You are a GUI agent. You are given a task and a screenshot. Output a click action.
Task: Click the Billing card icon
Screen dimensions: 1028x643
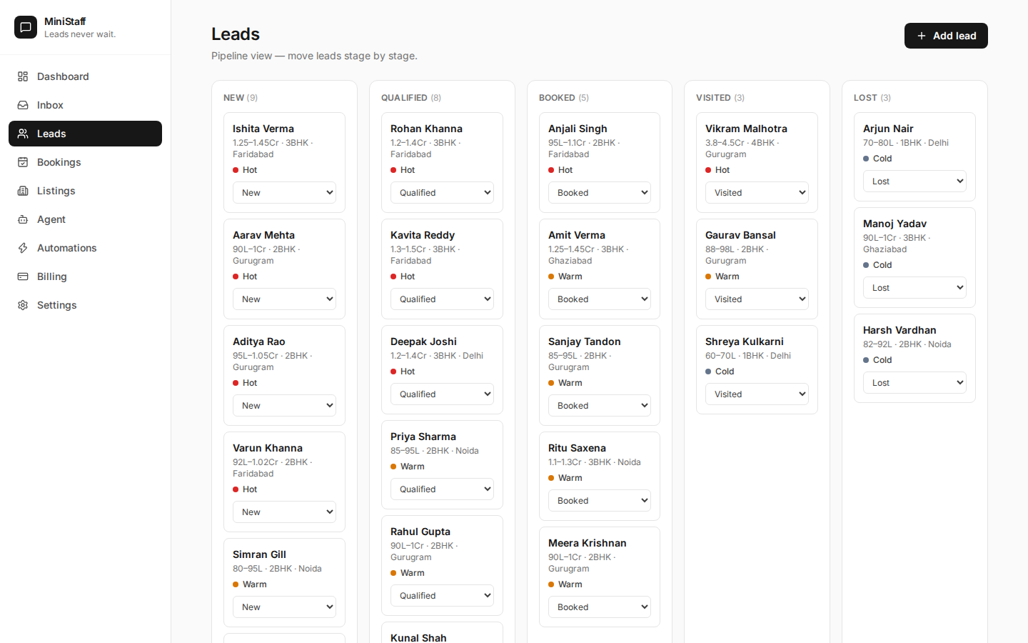[23, 276]
